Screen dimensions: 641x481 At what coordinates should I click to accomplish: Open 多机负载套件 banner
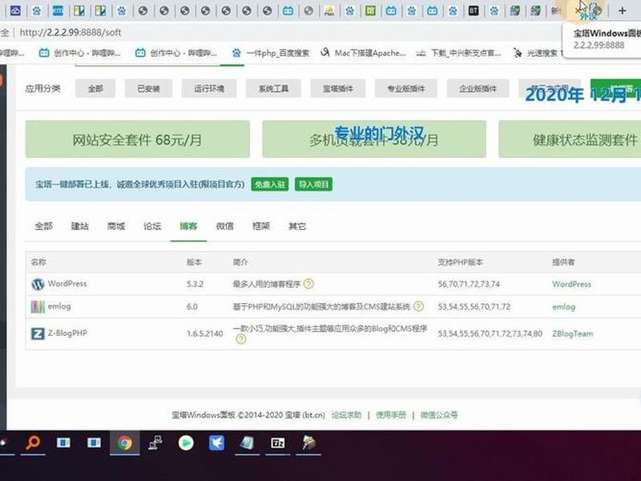[374, 139]
